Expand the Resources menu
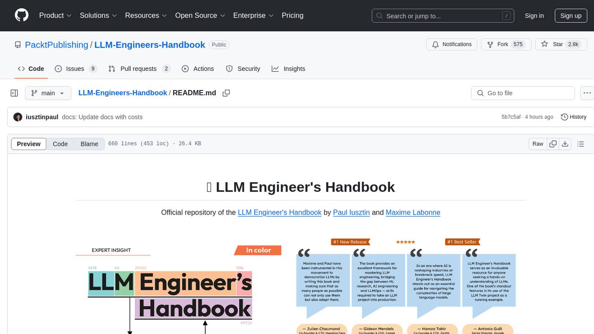Screen dimensions: 594x334 [x=146, y=15]
